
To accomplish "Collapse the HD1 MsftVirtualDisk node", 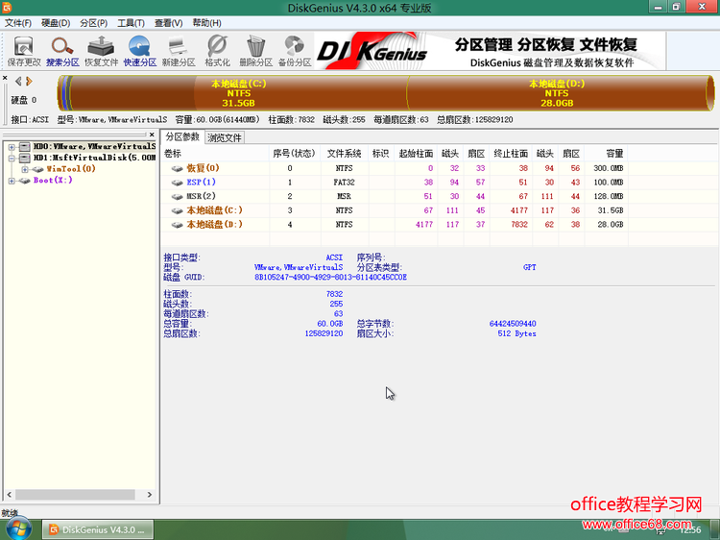I will coord(12,159).
